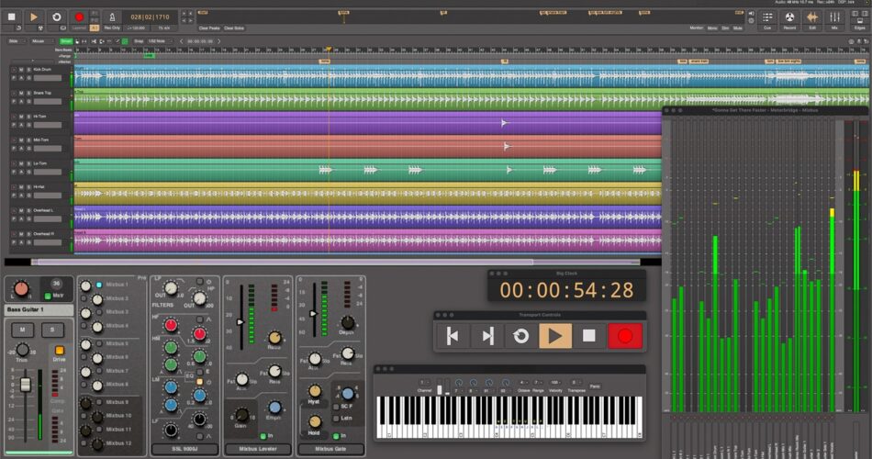872x459 pixels.
Task: Click the Bass Guitar 1 channel fader
Action: [26, 385]
